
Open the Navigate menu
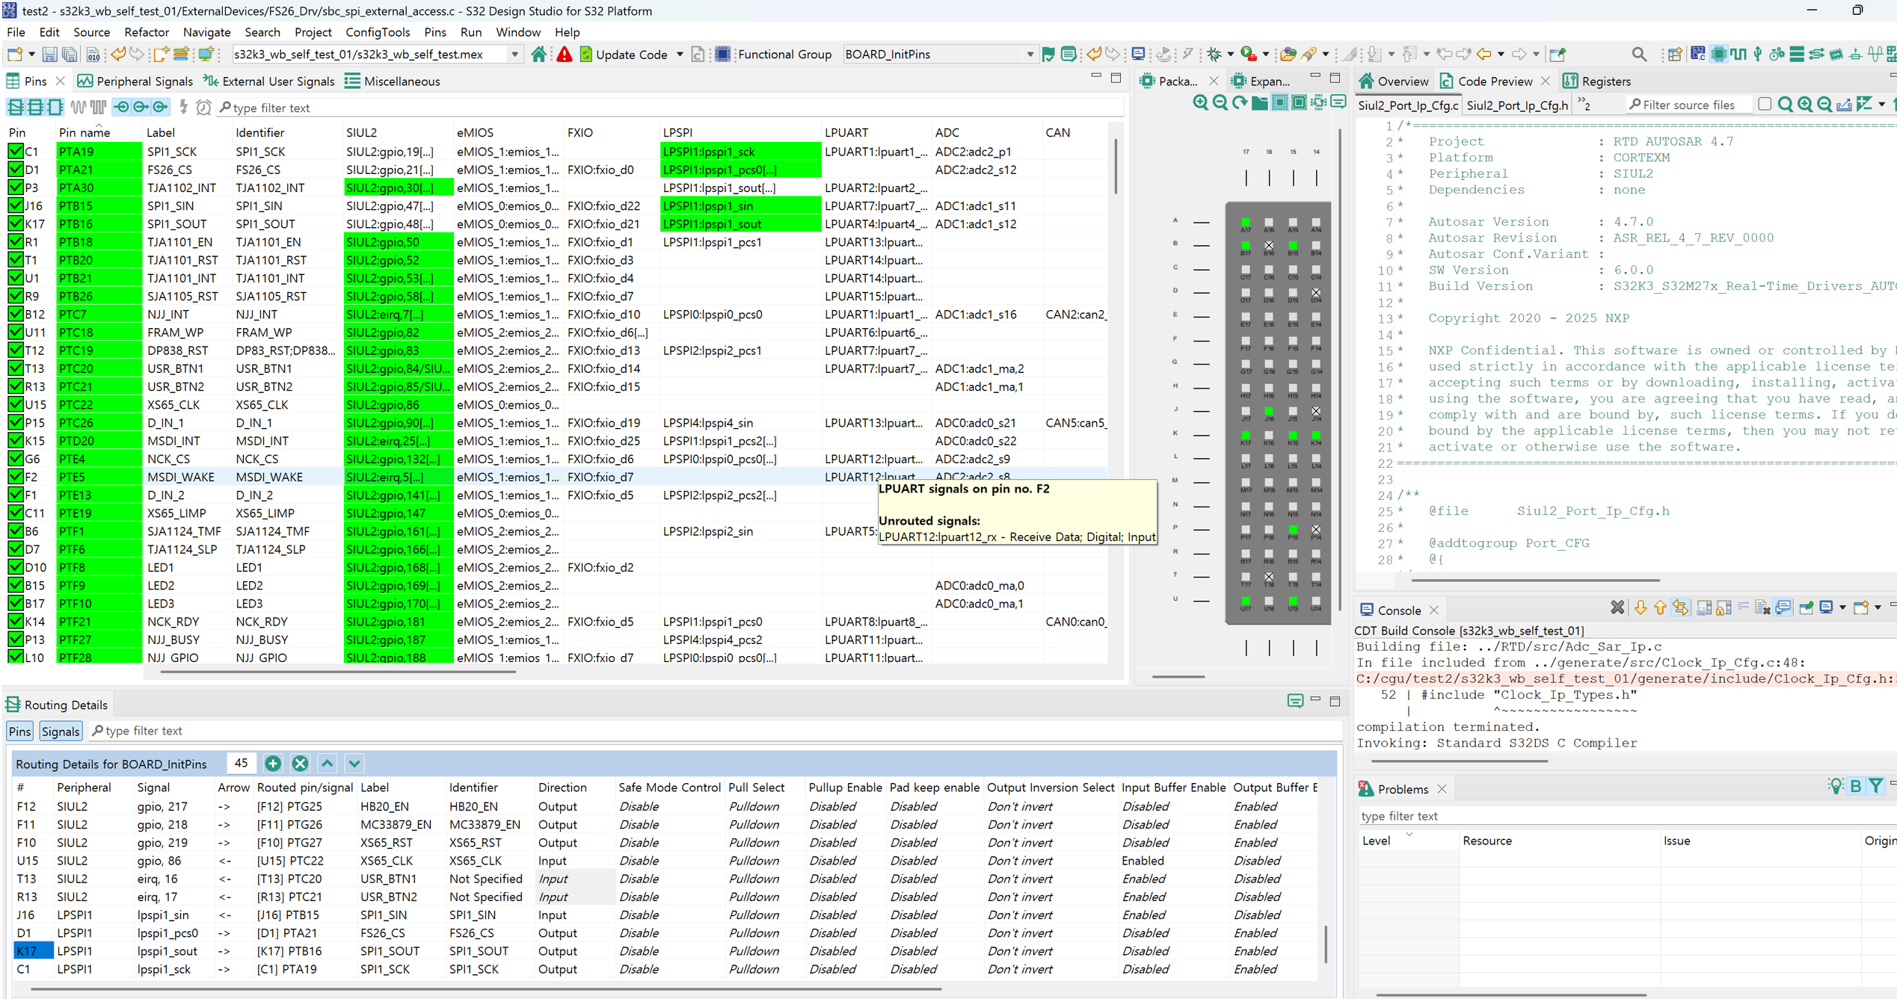tap(206, 32)
